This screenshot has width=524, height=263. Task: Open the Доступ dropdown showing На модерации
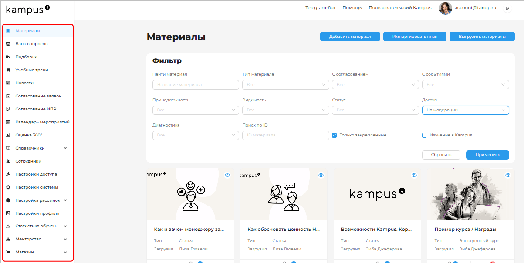[x=465, y=110]
